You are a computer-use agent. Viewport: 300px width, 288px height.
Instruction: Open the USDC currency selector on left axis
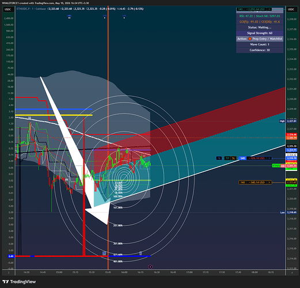(x=8, y=9)
